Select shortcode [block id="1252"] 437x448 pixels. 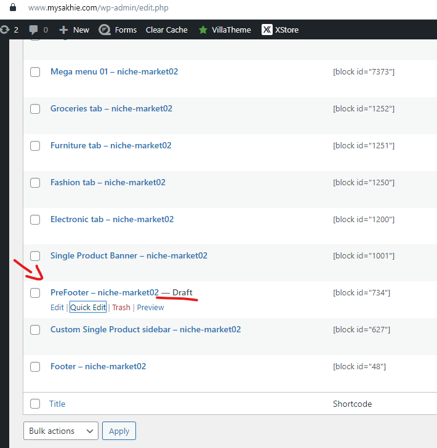pyautogui.click(x=364, y=108)
